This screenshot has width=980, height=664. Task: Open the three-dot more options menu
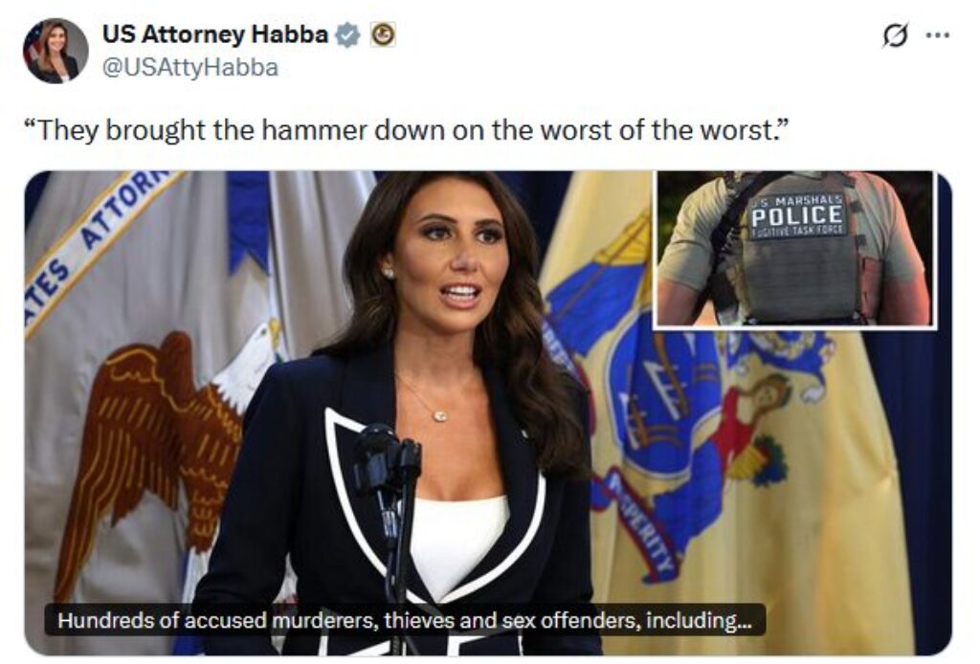pyautogui.click(x=938, y=35)
